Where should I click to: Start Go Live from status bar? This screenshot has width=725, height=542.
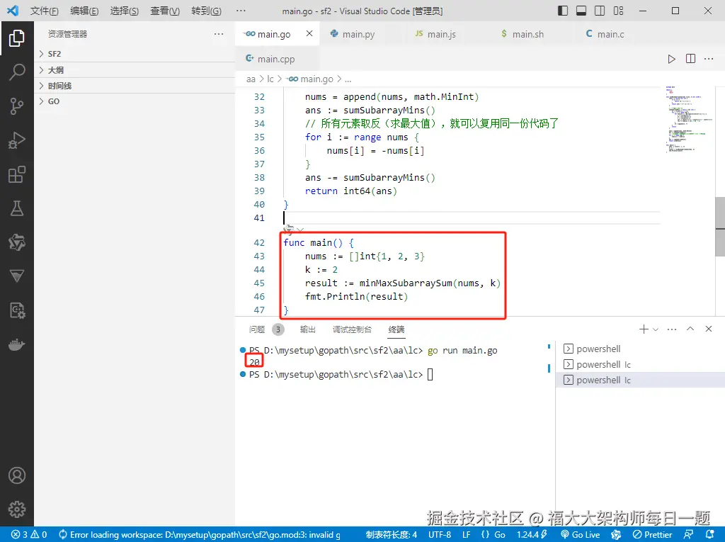(x=581, y=534)
